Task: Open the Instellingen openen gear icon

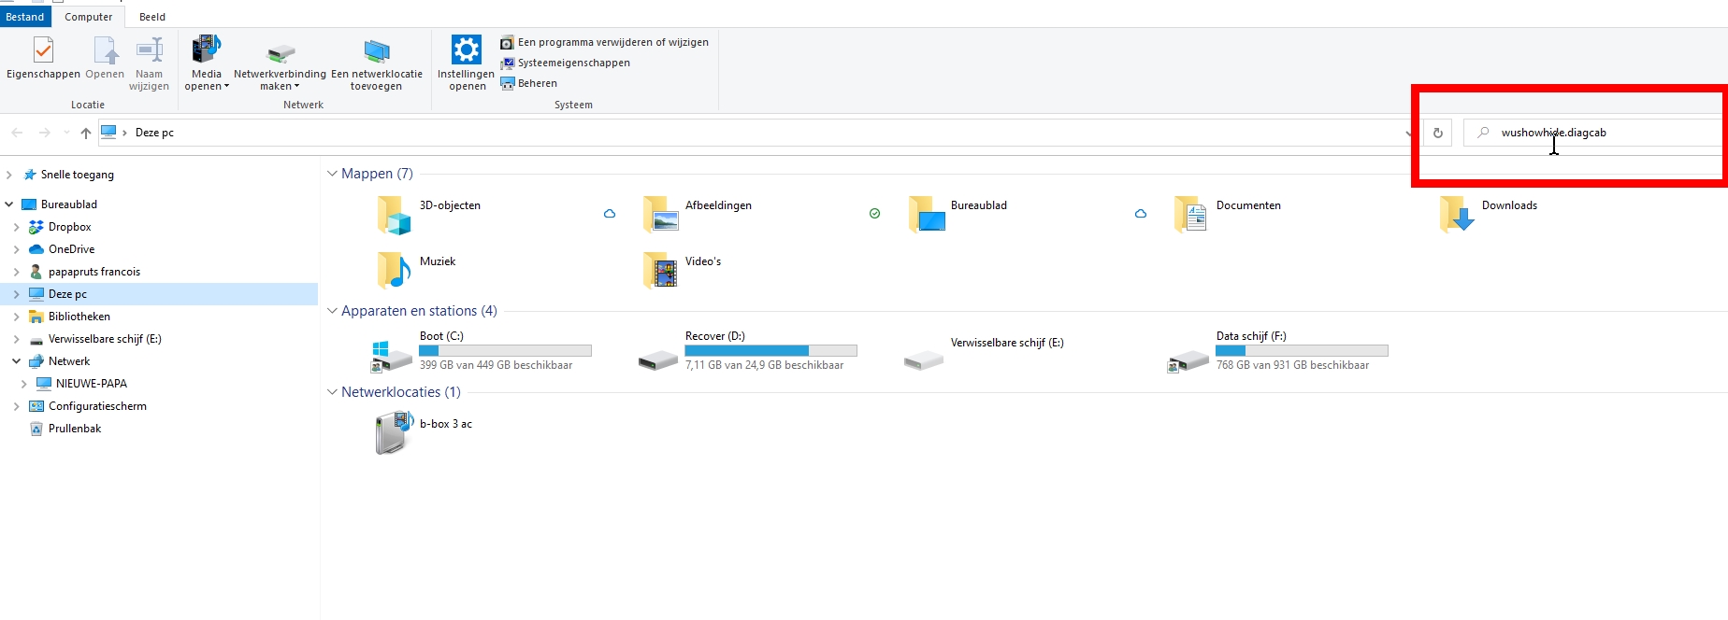Action: click(x=466, y=50)
